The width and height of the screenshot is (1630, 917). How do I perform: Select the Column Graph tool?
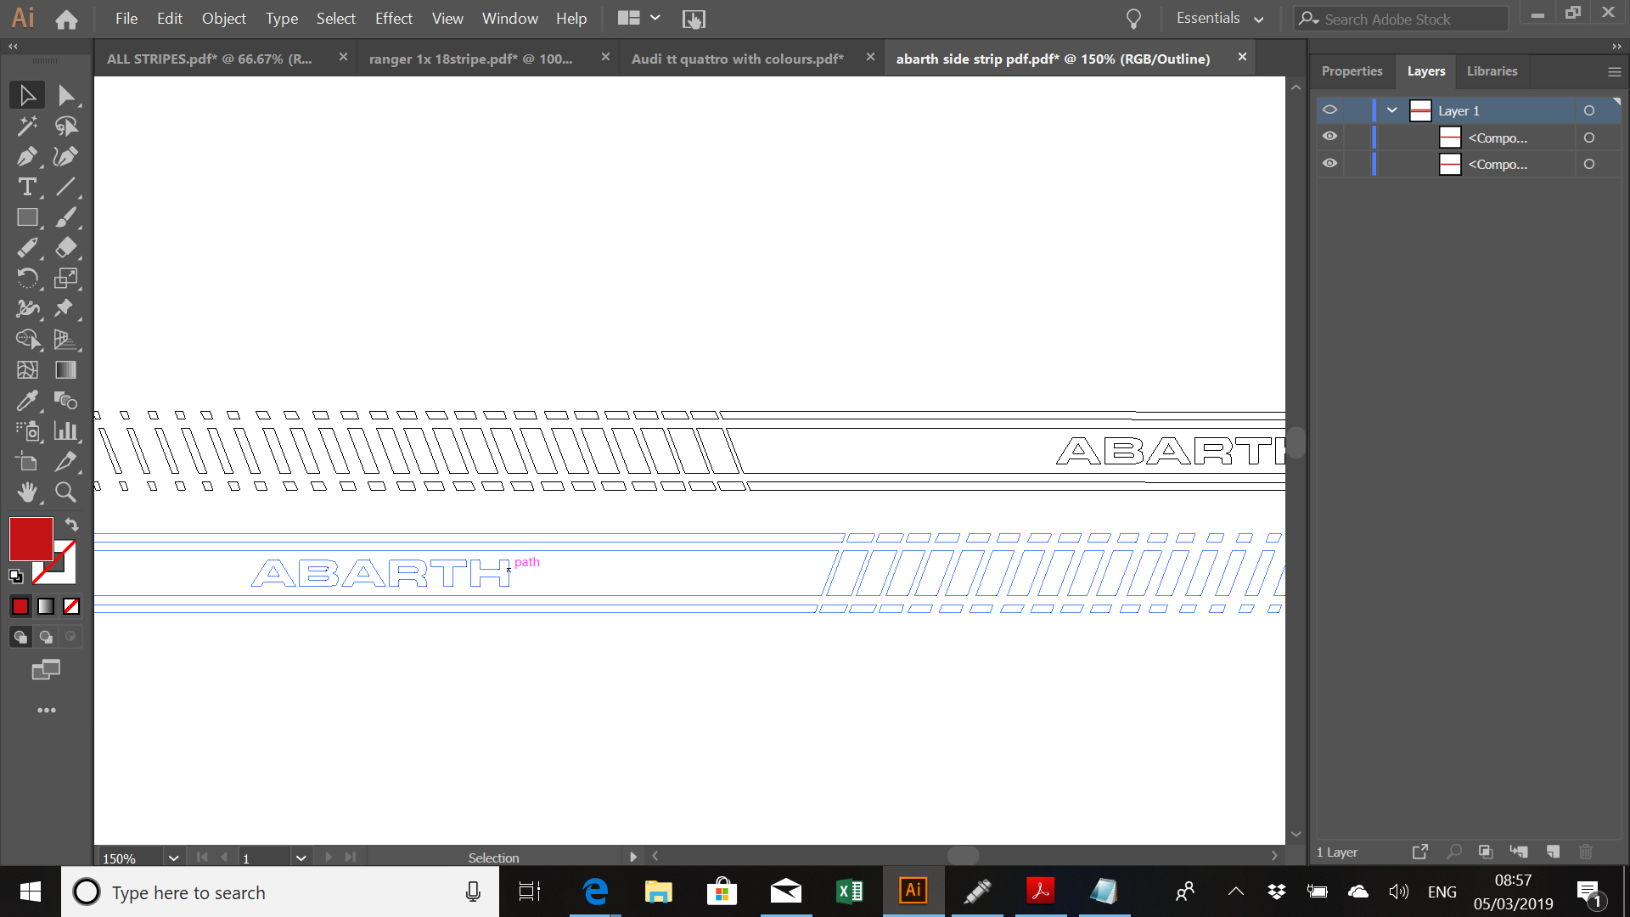(66, 431)
